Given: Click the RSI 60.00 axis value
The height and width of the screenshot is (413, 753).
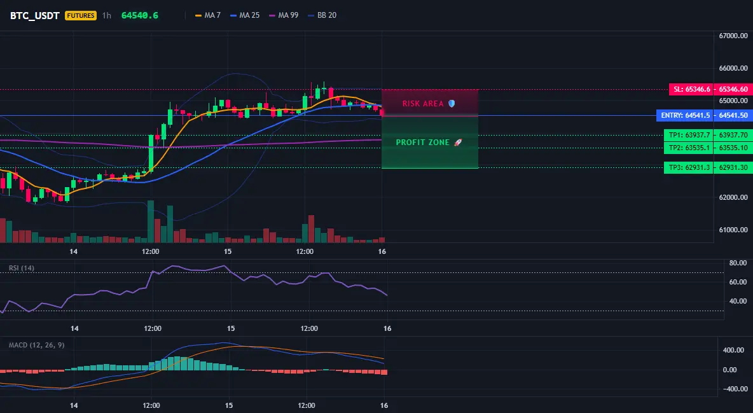Looking at the screenshot, I should tap(738, 282).
